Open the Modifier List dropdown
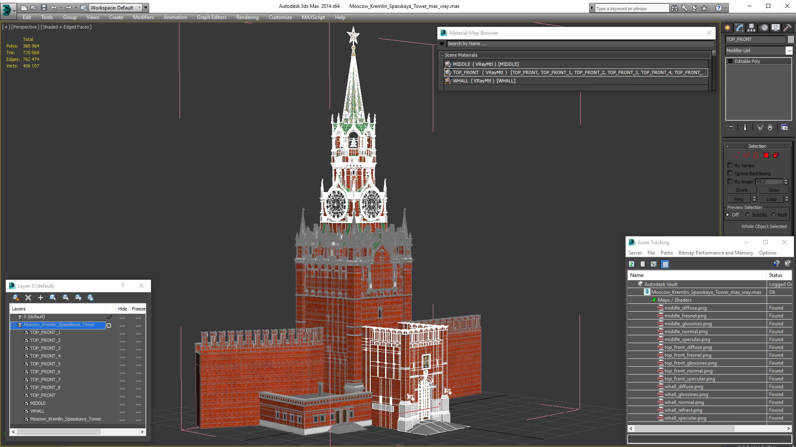The height and width of the screenshot is (447, 796). click(789, 50)
